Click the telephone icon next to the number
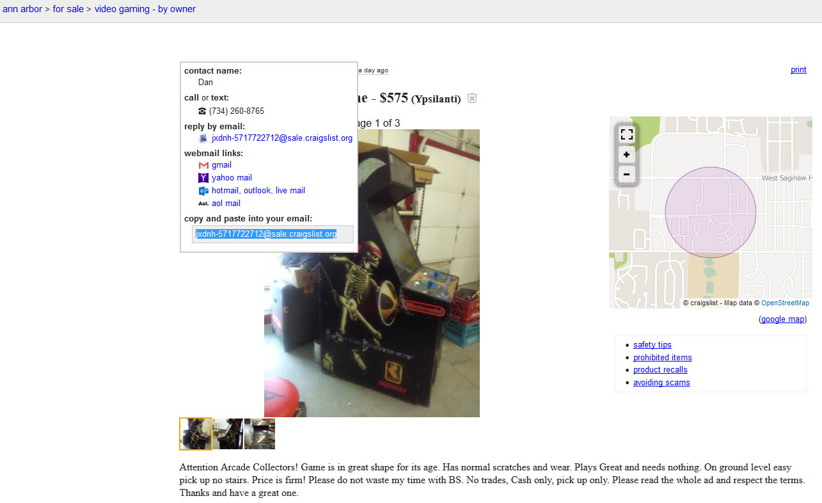 pos(202,111)
